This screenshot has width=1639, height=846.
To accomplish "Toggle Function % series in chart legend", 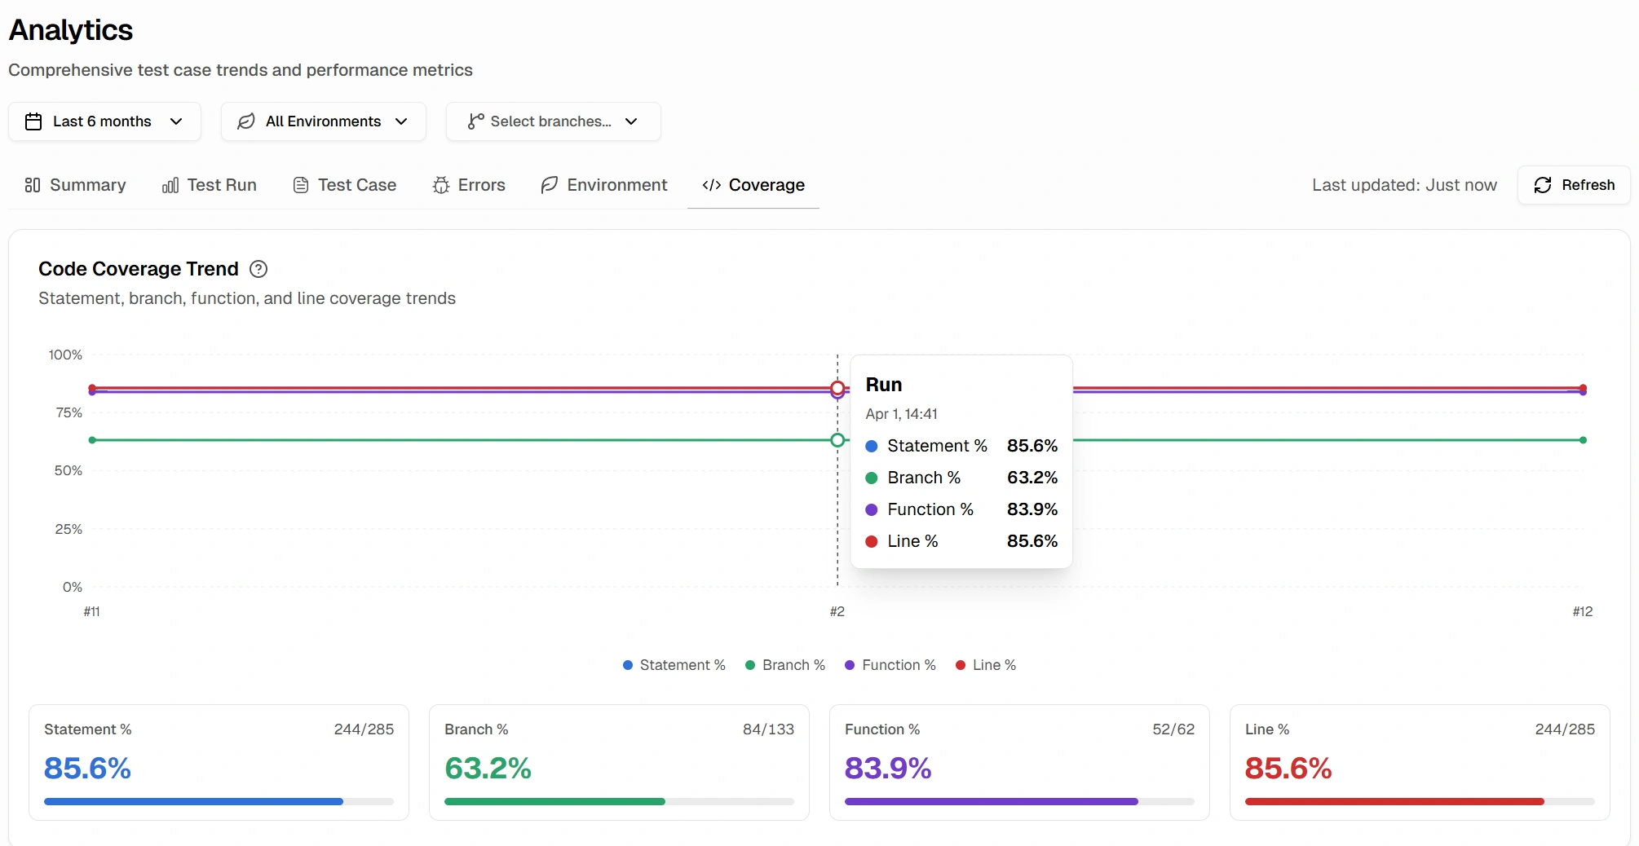I will (890, 665).
